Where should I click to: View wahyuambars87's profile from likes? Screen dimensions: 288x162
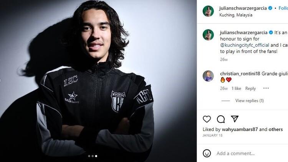tap(240, 129)
